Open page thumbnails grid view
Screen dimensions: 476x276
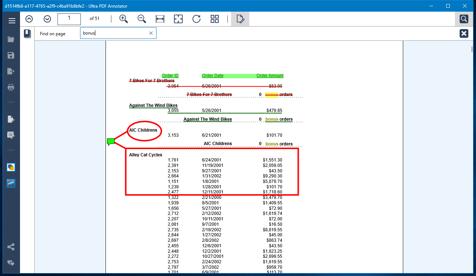pos(215,19)
